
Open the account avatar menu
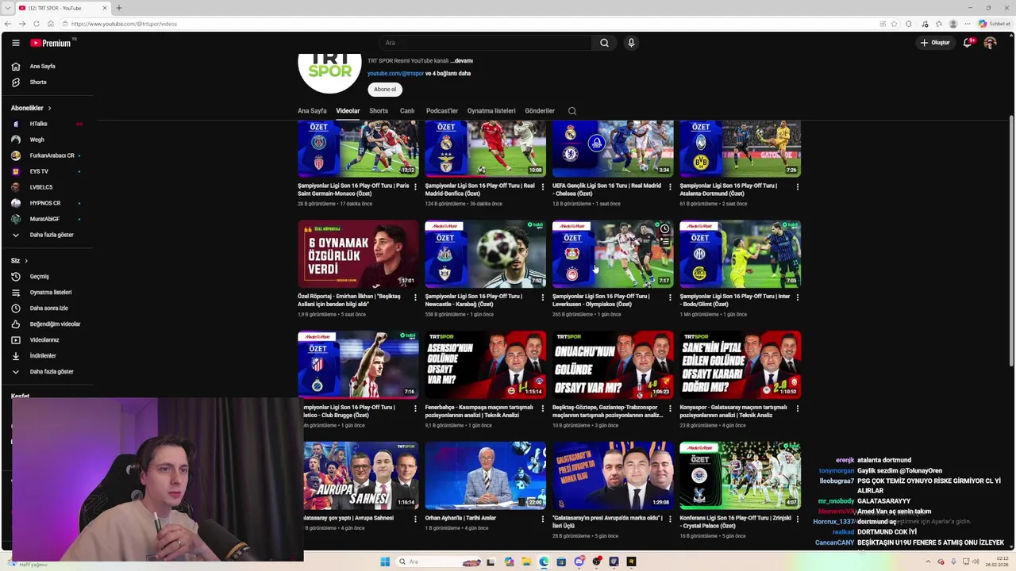(x=990, y=43)
